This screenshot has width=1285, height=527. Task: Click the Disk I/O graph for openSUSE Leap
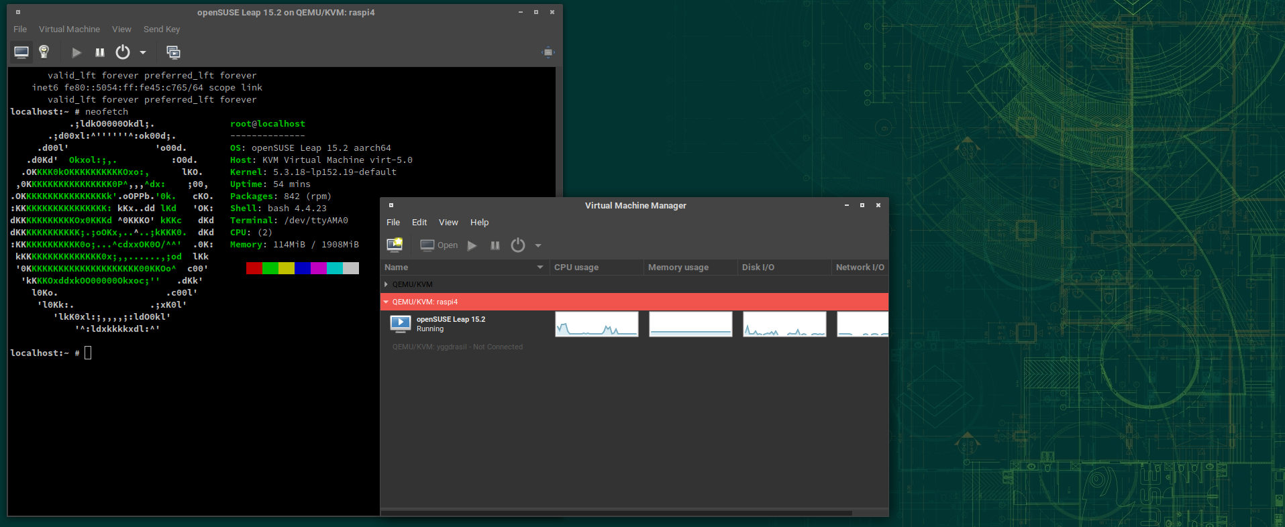pos(784,324)
